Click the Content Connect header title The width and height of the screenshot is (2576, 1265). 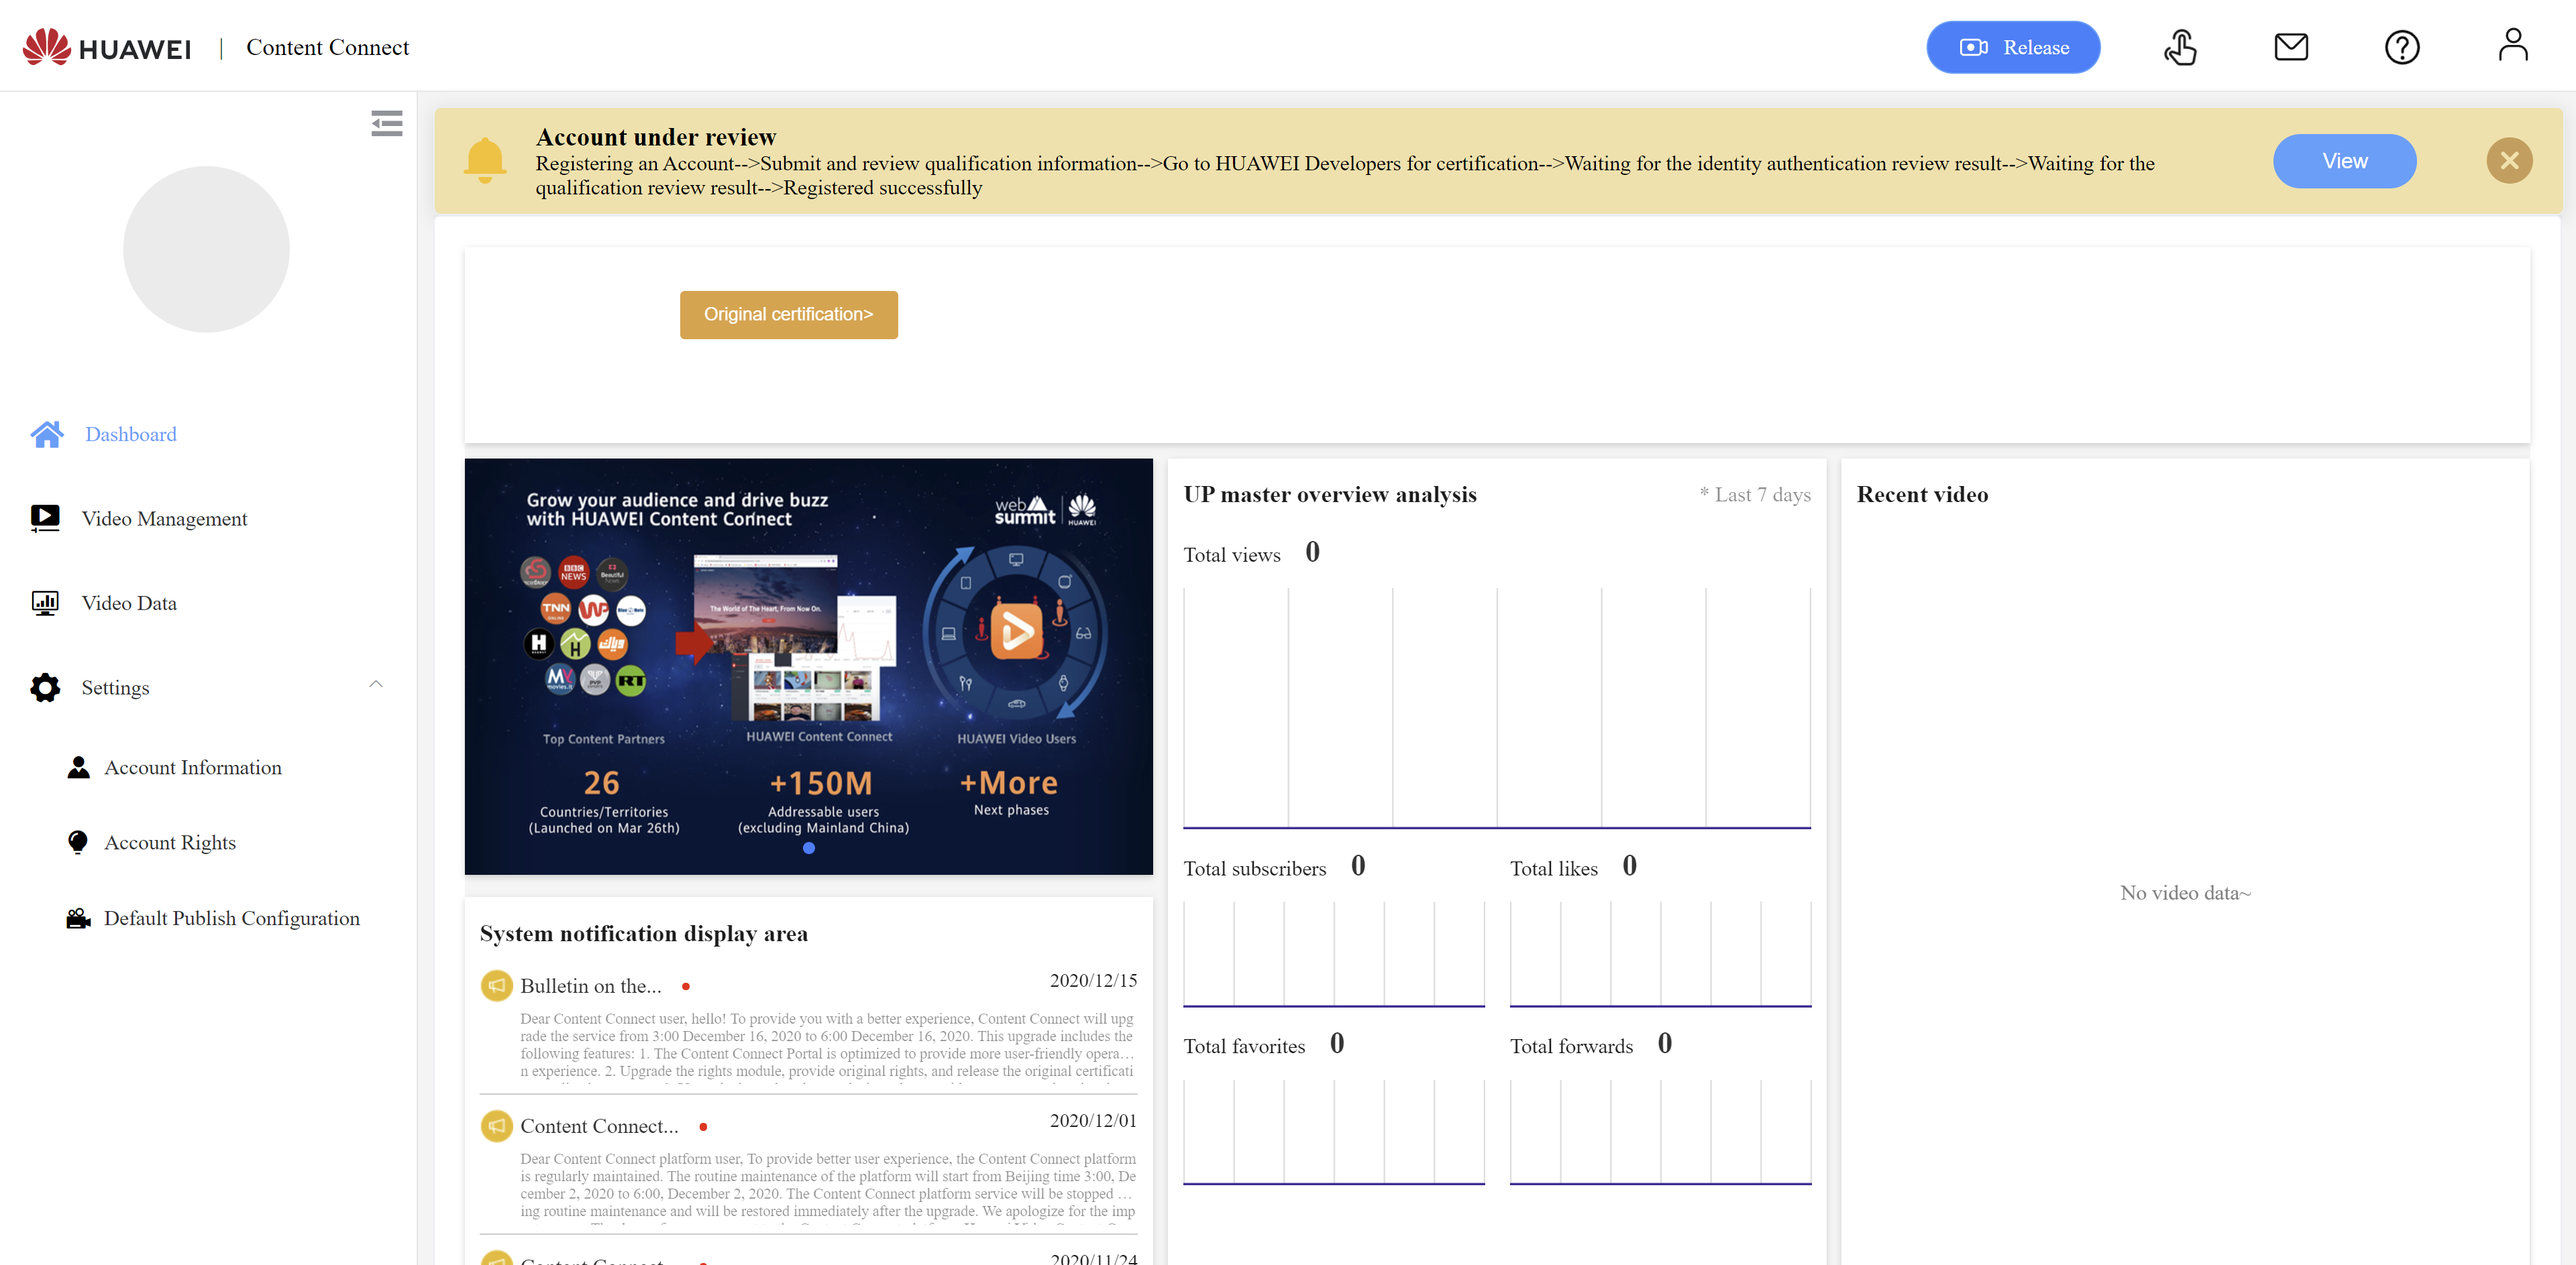[327, 47]
